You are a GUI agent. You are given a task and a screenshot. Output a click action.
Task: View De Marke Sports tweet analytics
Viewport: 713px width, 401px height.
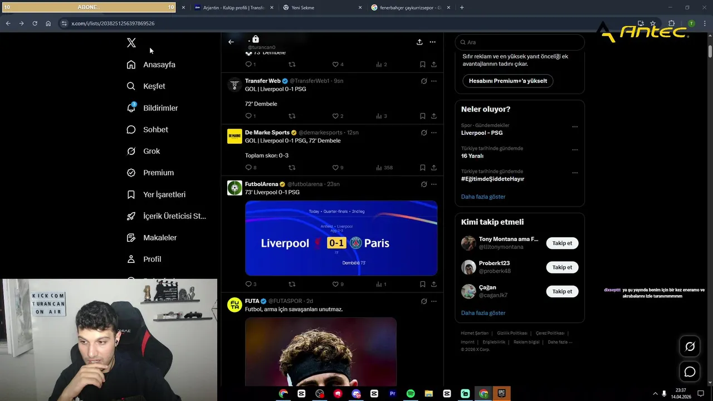(384, 168)
